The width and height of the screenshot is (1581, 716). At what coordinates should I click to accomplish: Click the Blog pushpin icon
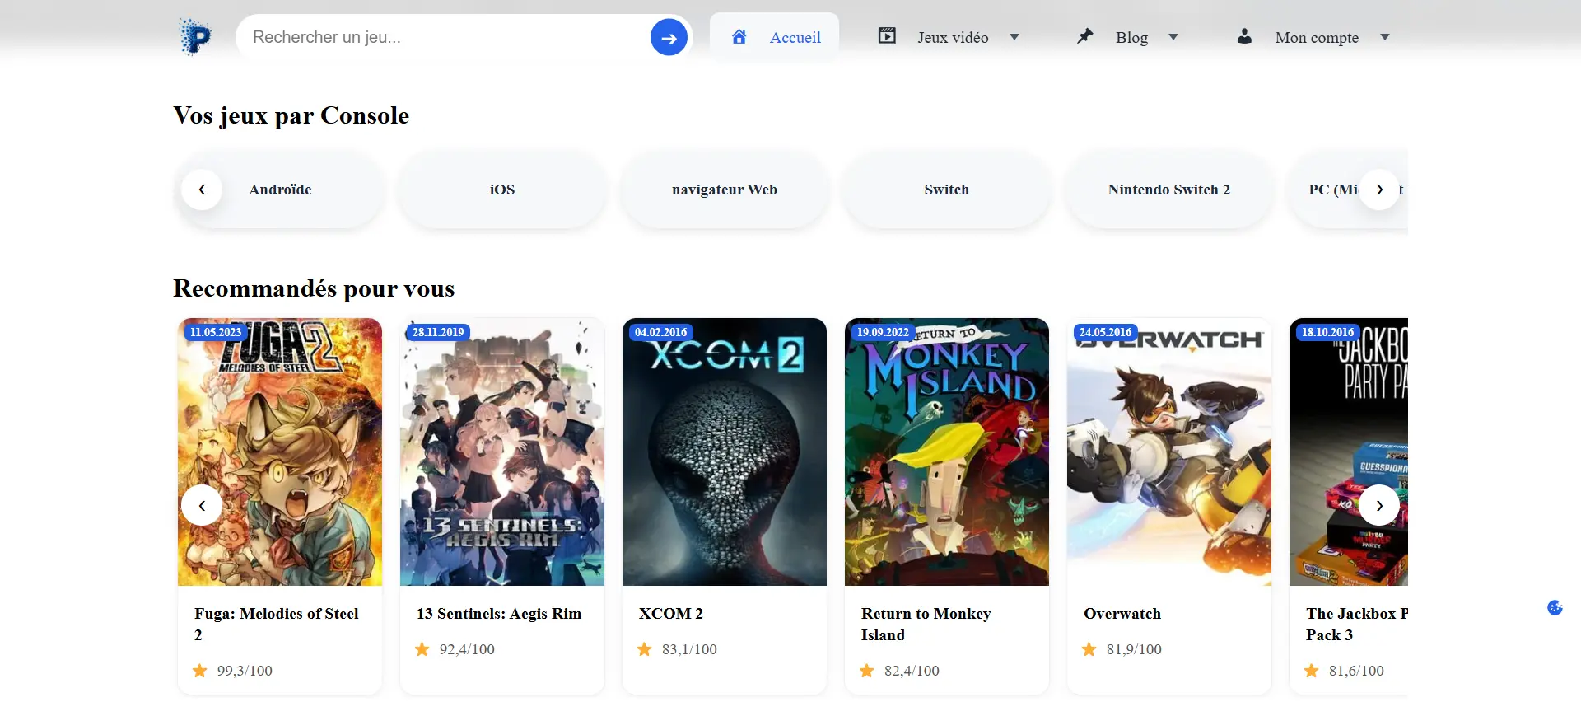pyautogui.click(x=1085, y=36)
